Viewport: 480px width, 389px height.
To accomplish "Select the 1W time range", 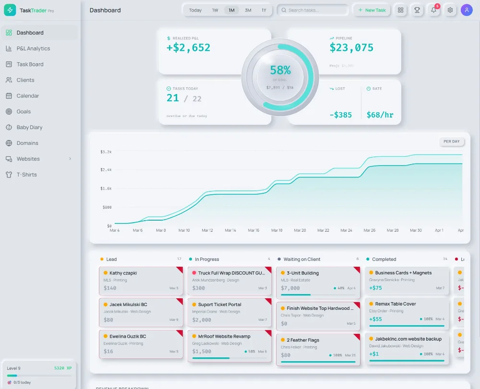I will 215,10.
